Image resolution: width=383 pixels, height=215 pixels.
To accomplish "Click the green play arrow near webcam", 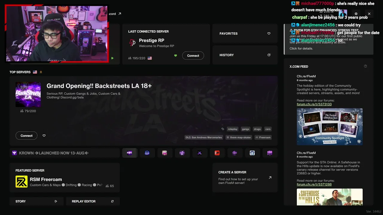I will click(112, 58).
